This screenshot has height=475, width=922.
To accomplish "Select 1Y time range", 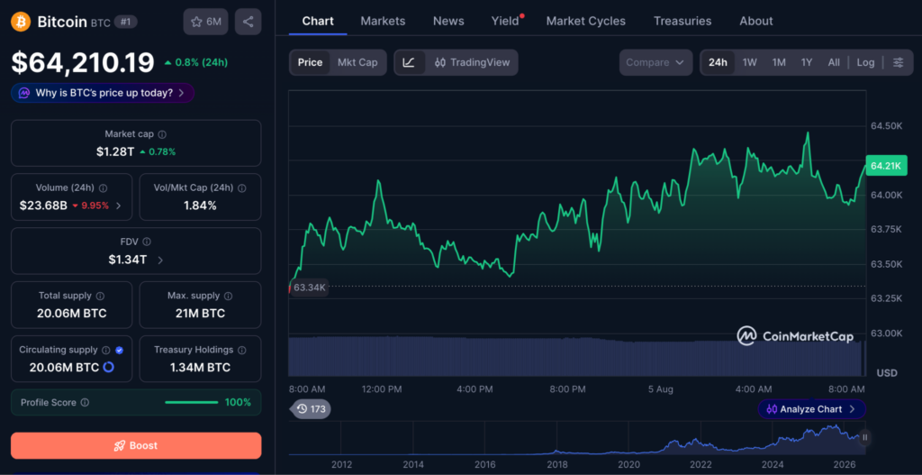I will 807,62.
